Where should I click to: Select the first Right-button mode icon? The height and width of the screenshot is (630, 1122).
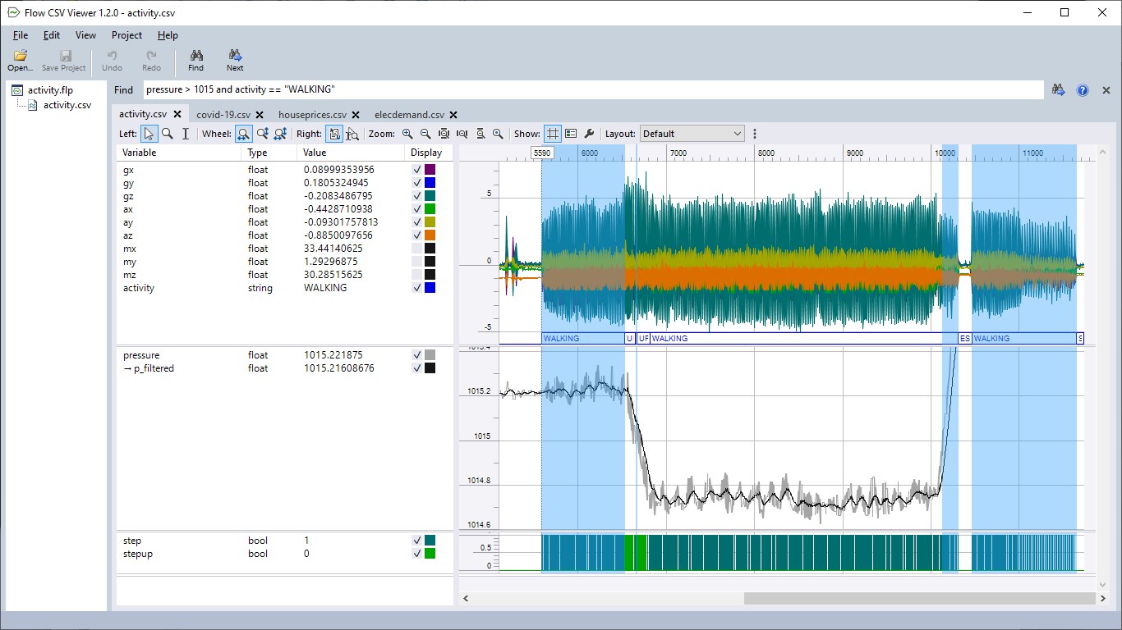[x=334, y=134]
